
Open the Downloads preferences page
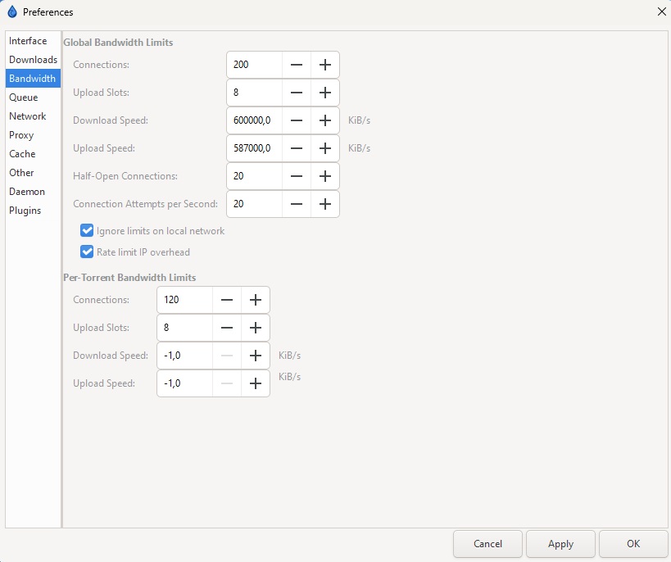(33, 60)
